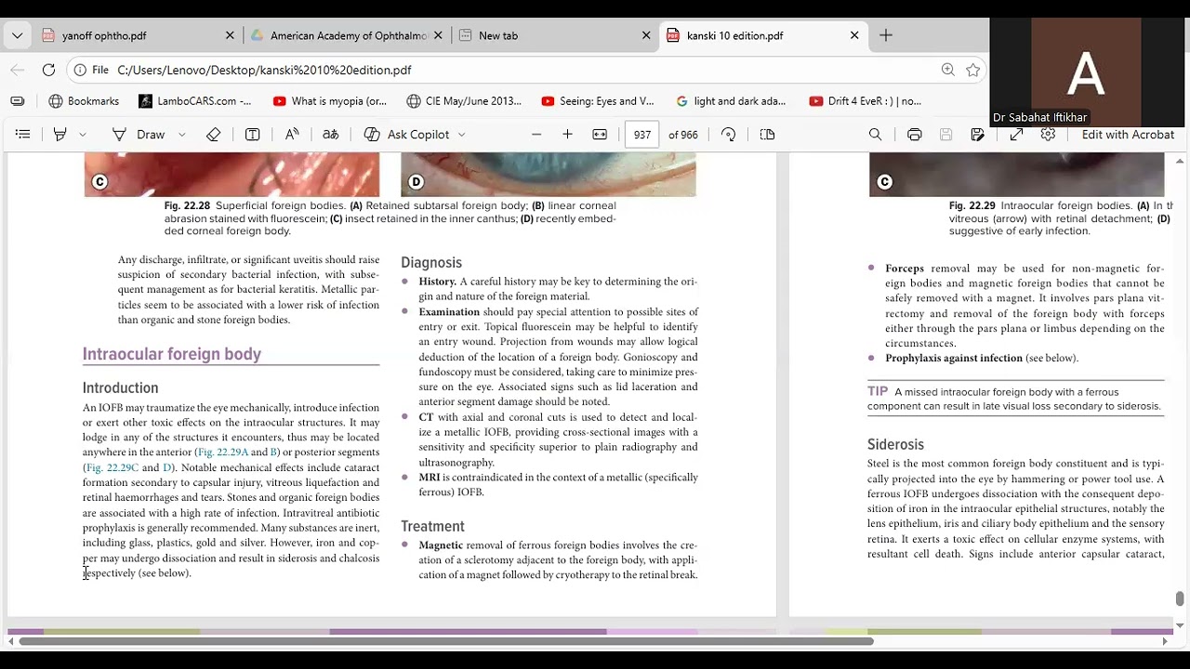Follow Fig. 22.29C reference link

point(112,467)
